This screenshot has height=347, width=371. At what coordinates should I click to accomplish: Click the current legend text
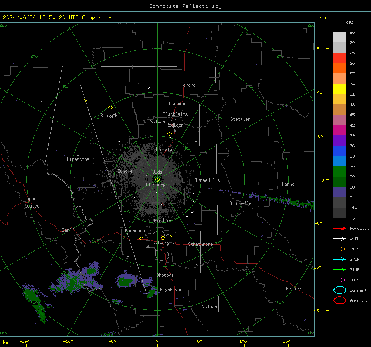click(x=358, y=290)
